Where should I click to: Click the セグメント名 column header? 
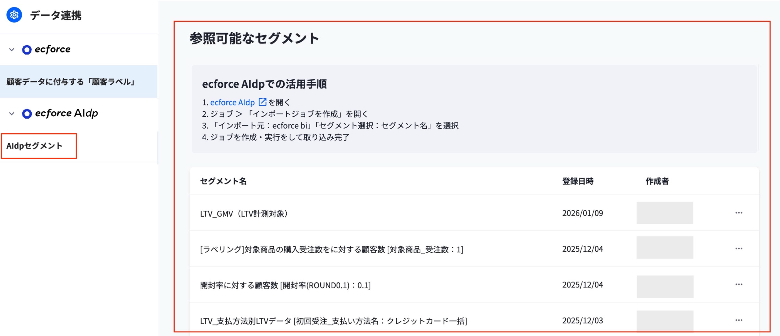pyautogui.click(x=224, y=181)
